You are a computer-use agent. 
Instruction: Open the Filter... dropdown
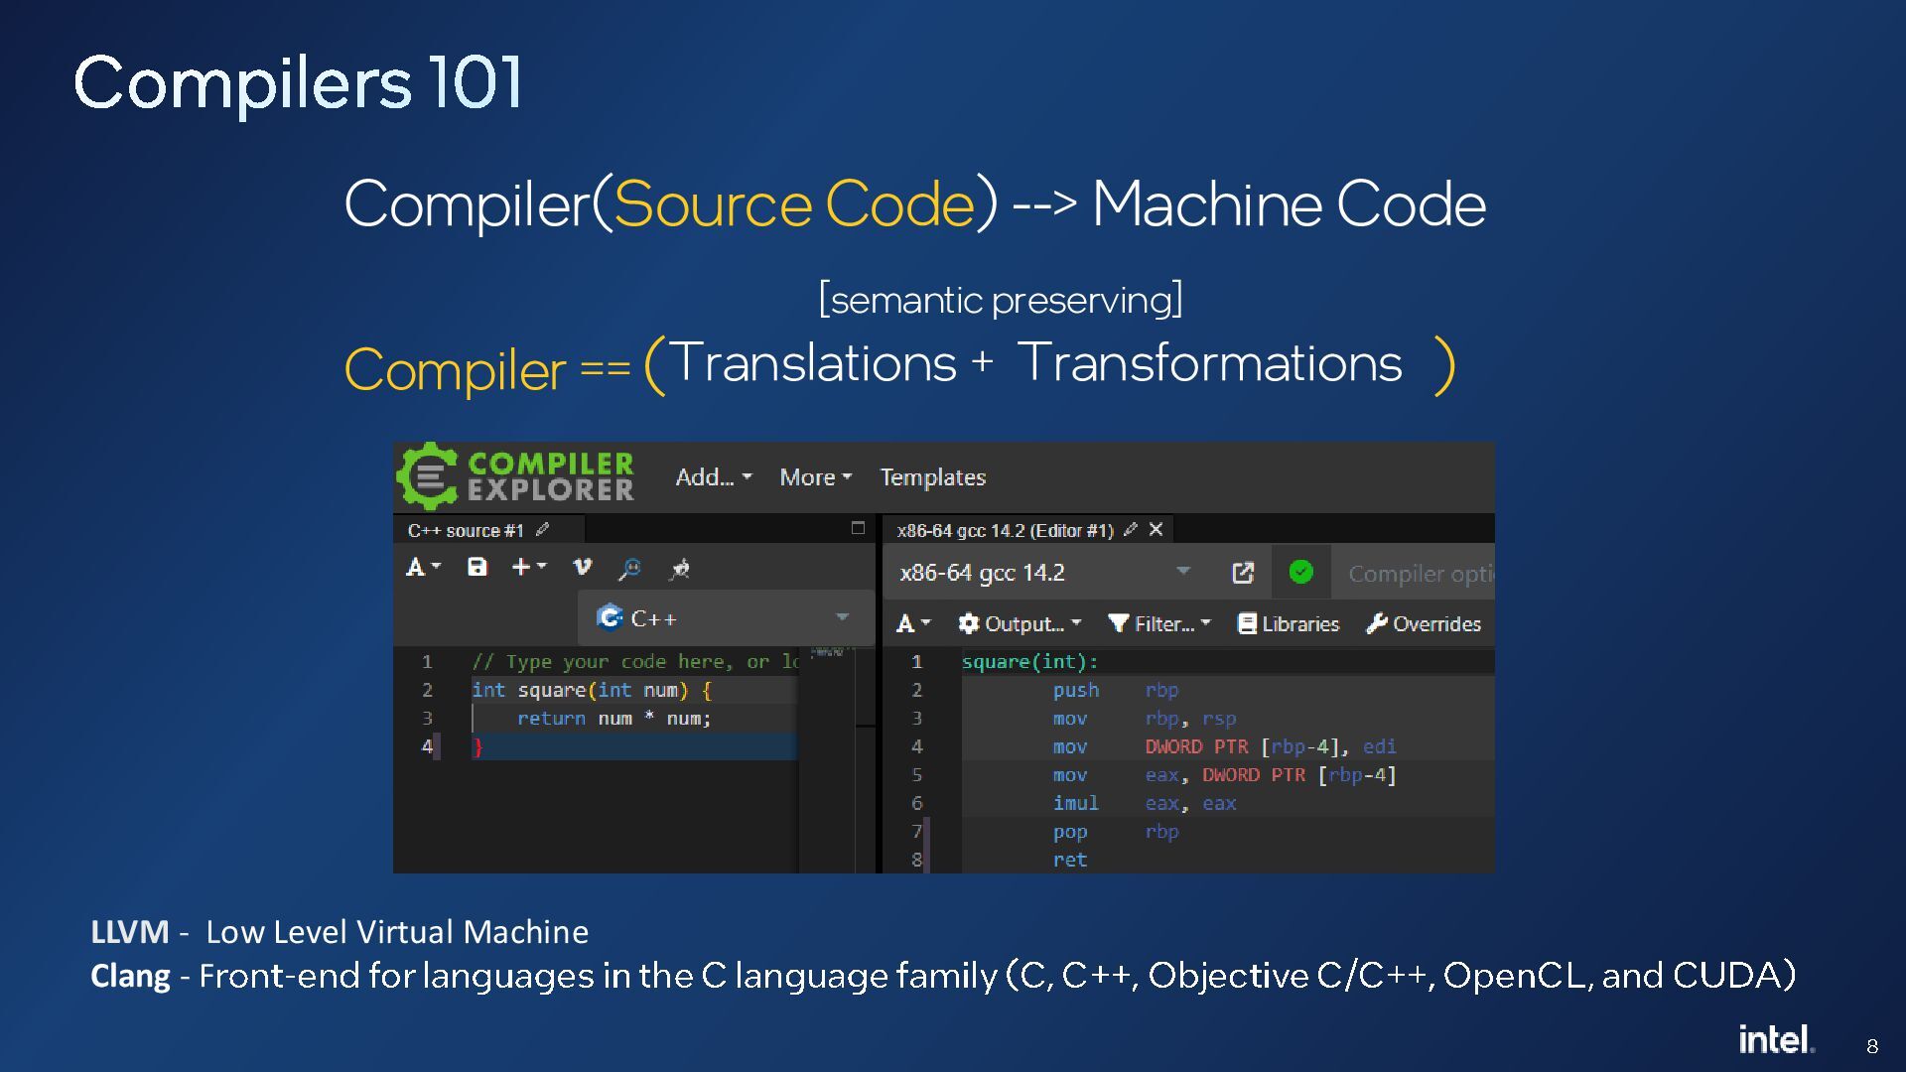[1159, 623]
